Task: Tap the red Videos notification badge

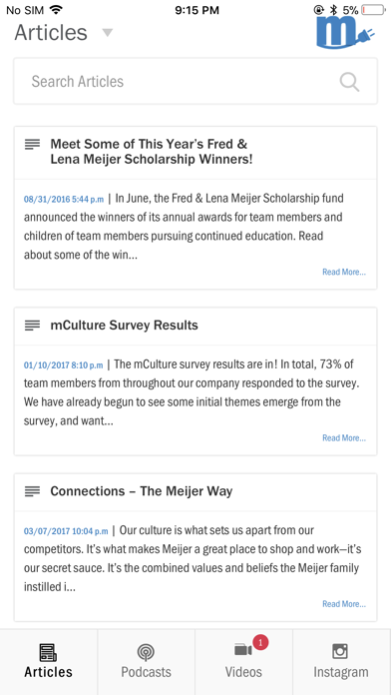Action: pos(260,642)
